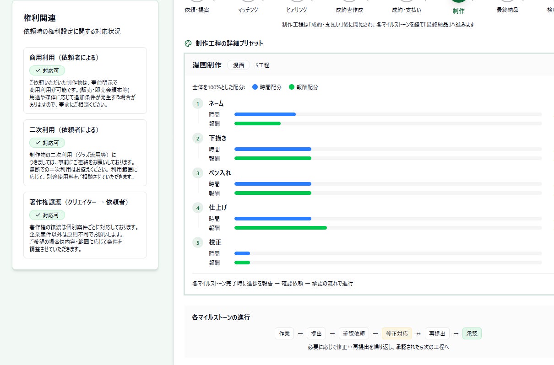This screenshot has width=554, height=365.
Task: Click the green 報酬配分 legend dot
Action: pyautogui.click(x=292, y=87)
